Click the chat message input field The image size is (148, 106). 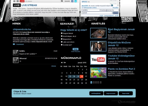pyautogui.click(x=97, y=13)
